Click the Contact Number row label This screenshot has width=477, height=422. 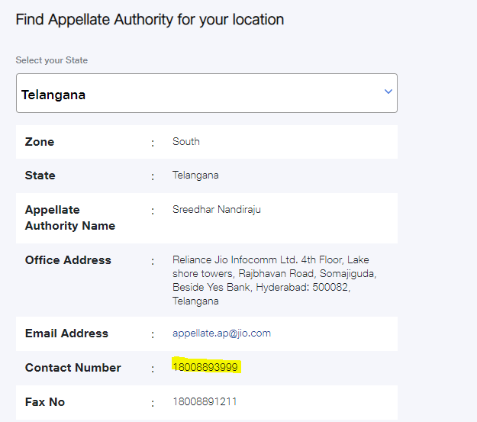point(73,368)
